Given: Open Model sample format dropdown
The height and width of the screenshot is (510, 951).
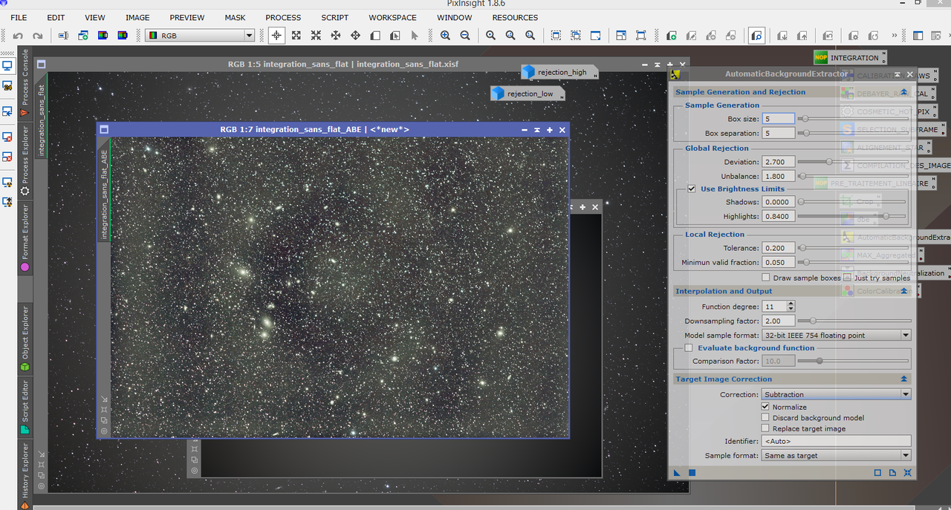Looking at the screenshot, I should tap(837, 336).
